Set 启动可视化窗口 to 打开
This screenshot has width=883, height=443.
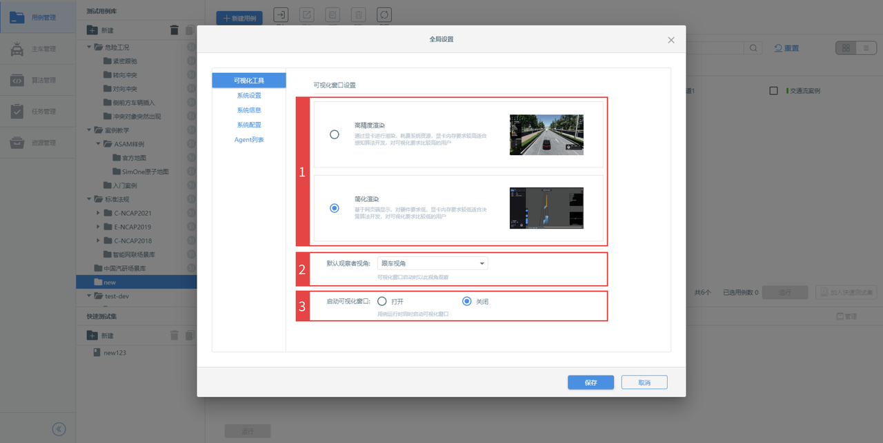click(x=382, y=302)
